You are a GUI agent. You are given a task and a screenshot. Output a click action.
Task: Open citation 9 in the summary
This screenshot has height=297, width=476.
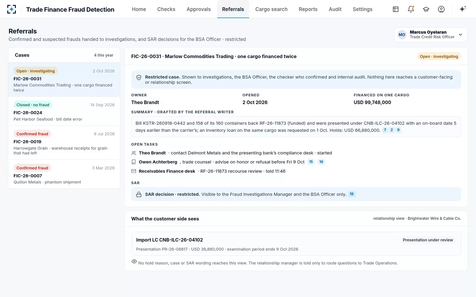[x=398, y=130]
